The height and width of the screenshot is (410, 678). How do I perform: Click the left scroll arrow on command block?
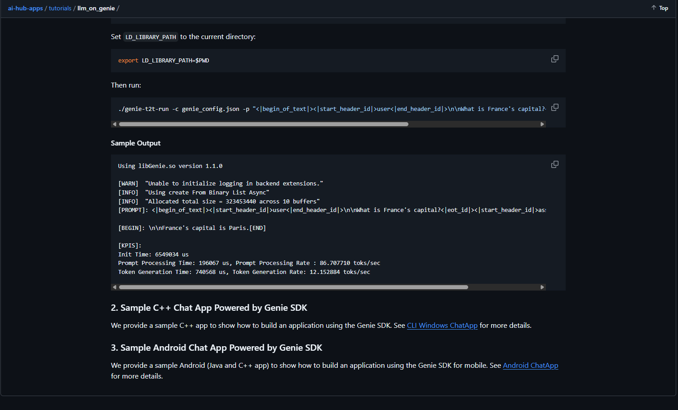[x=114, y=124]
